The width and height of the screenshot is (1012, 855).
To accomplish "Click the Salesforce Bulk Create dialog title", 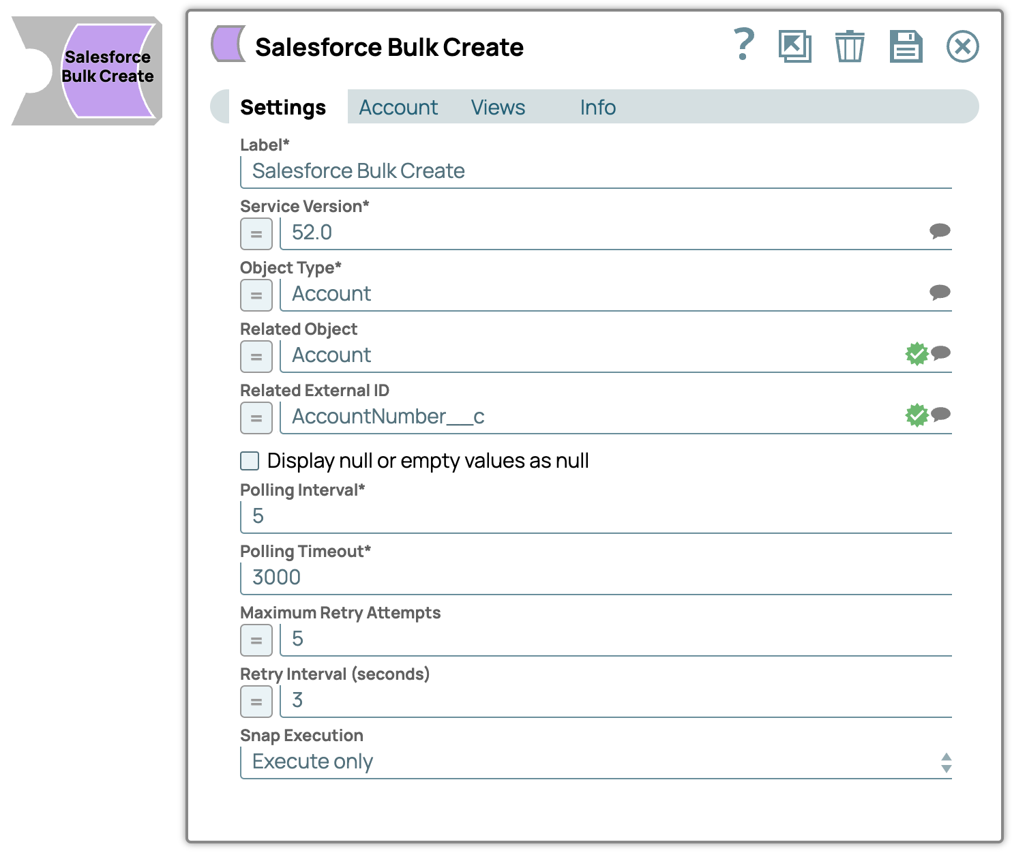I will (x=389, y=47).
